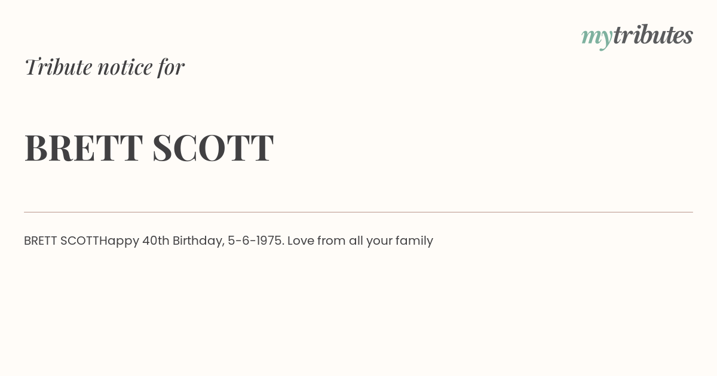Click "SCOTT" in the large bold title

click(x=213, y=147)
